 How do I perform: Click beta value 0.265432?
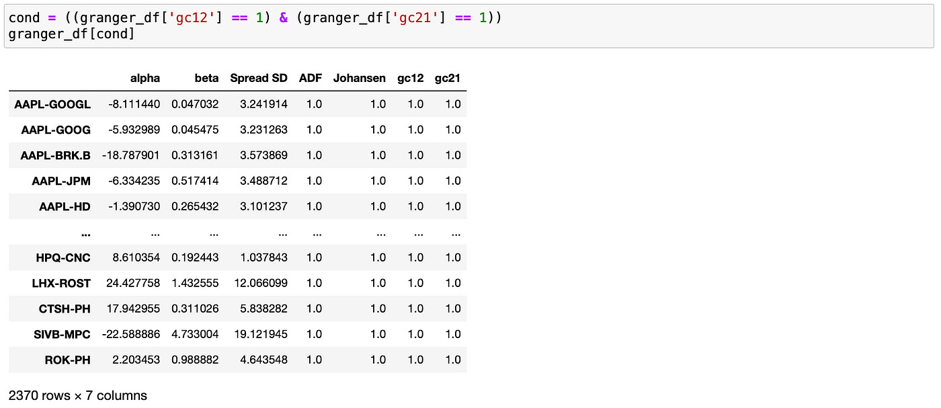tap(195, 206)
